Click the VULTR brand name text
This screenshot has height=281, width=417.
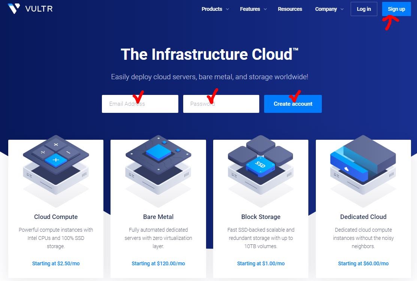click(x=39, y=9)
